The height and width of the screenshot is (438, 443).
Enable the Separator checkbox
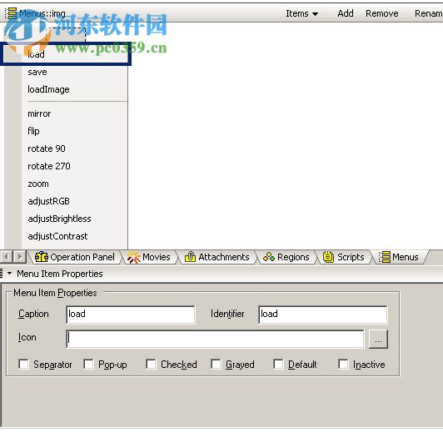[x=23, y=364]
